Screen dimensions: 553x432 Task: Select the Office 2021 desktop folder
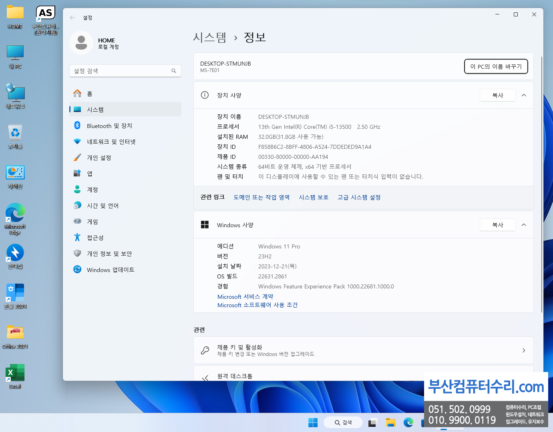pos(15,336)
